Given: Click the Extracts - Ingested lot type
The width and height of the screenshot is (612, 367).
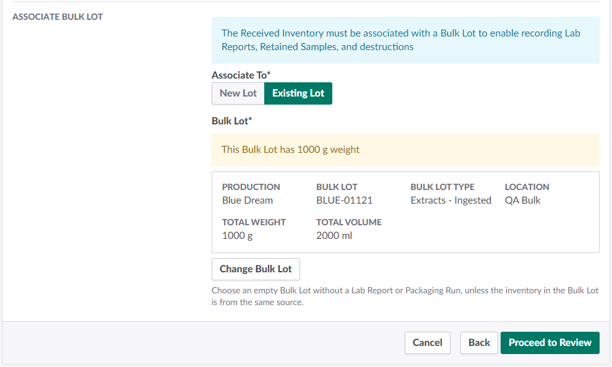Looking at the screenshot, I should [x=450, y=200].
